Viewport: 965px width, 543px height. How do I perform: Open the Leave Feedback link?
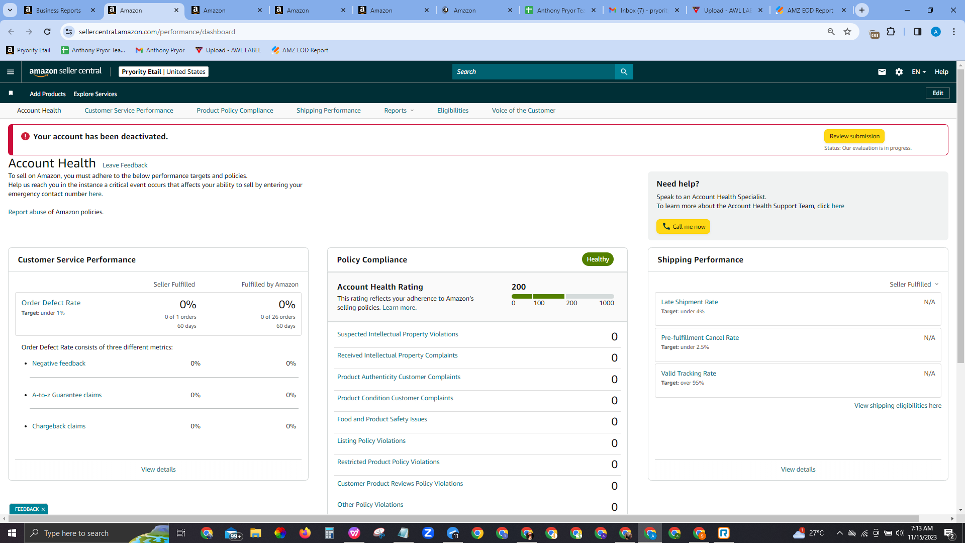tap(125, 165)
